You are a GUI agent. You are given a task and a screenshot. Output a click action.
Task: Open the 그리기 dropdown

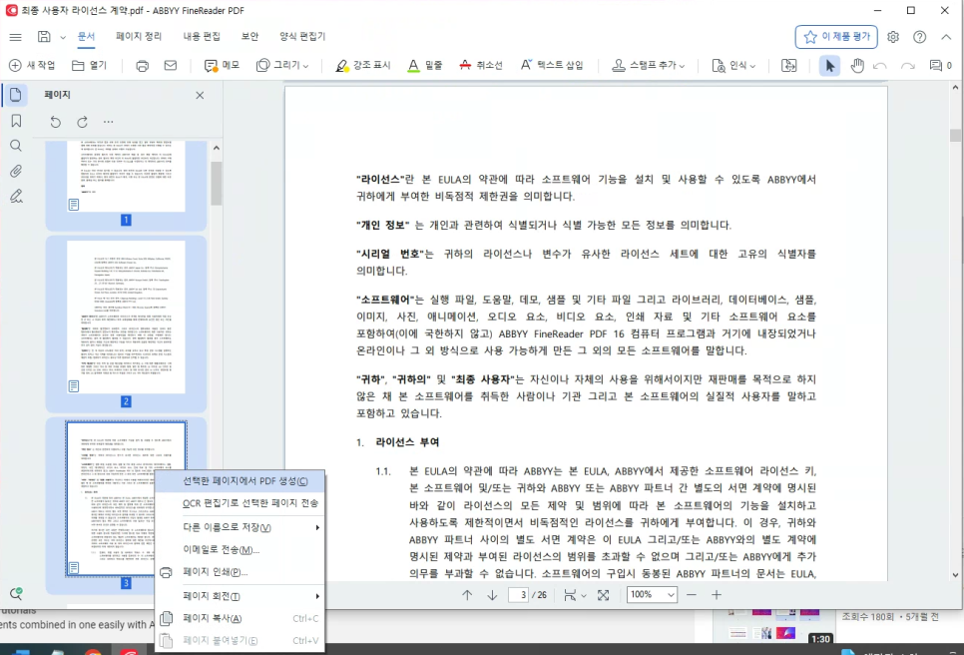[282, 65]
